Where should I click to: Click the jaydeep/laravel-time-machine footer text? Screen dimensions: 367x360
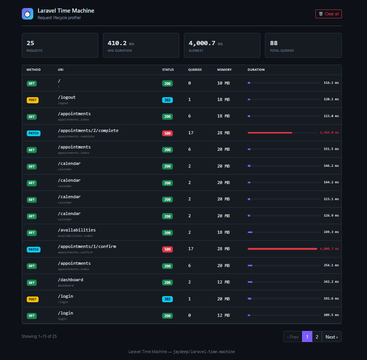(x=204, y=352)
